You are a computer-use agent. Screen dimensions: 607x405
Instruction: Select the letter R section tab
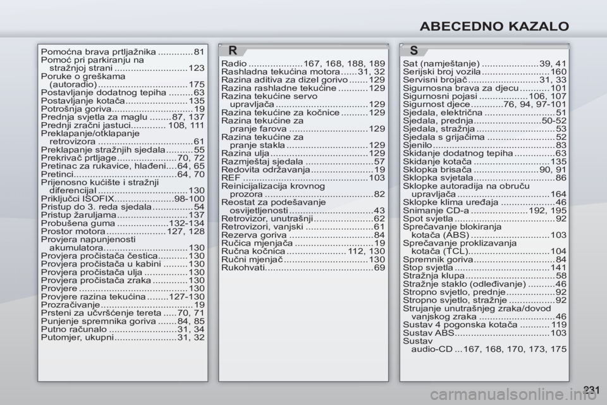click(233, 51)
